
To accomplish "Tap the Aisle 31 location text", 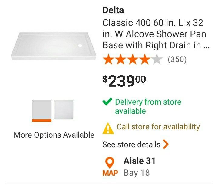I will click(139, 161).
